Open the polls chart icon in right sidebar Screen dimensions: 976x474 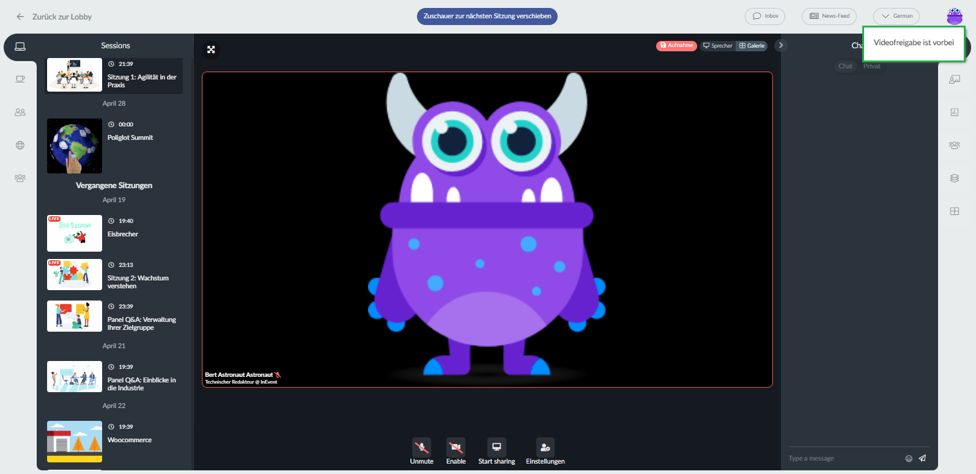955,112
